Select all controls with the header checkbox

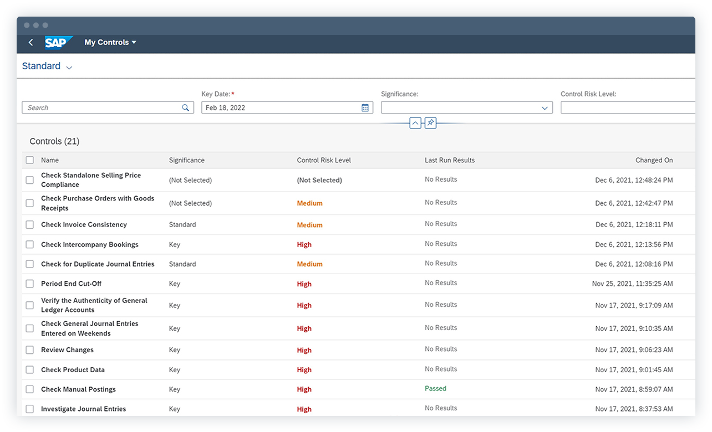29,160
